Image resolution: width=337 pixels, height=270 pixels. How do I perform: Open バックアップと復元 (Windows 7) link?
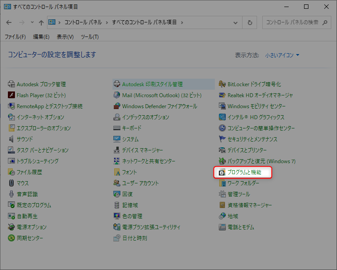[x=261, y=161]
